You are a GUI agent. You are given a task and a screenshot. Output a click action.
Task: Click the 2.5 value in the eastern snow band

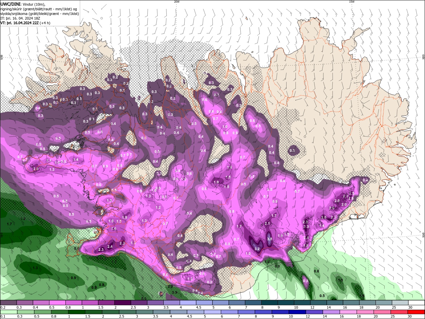click(x=352, y=193)
